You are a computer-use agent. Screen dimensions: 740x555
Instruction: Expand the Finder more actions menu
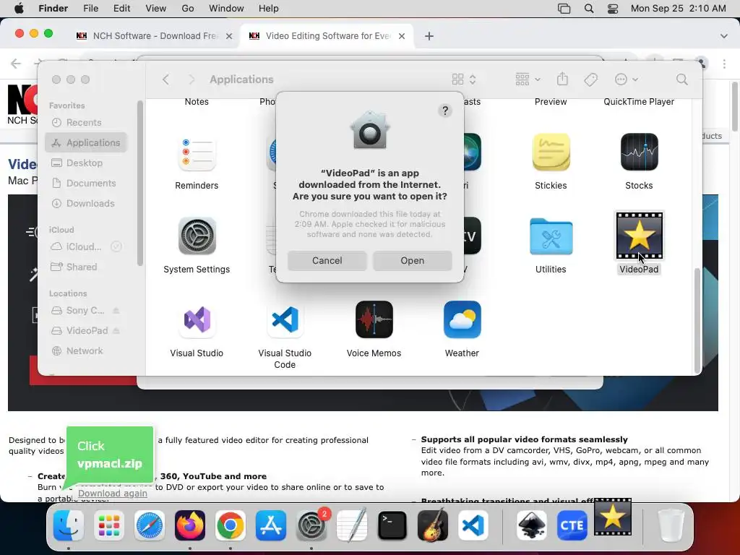pos(627,79)
